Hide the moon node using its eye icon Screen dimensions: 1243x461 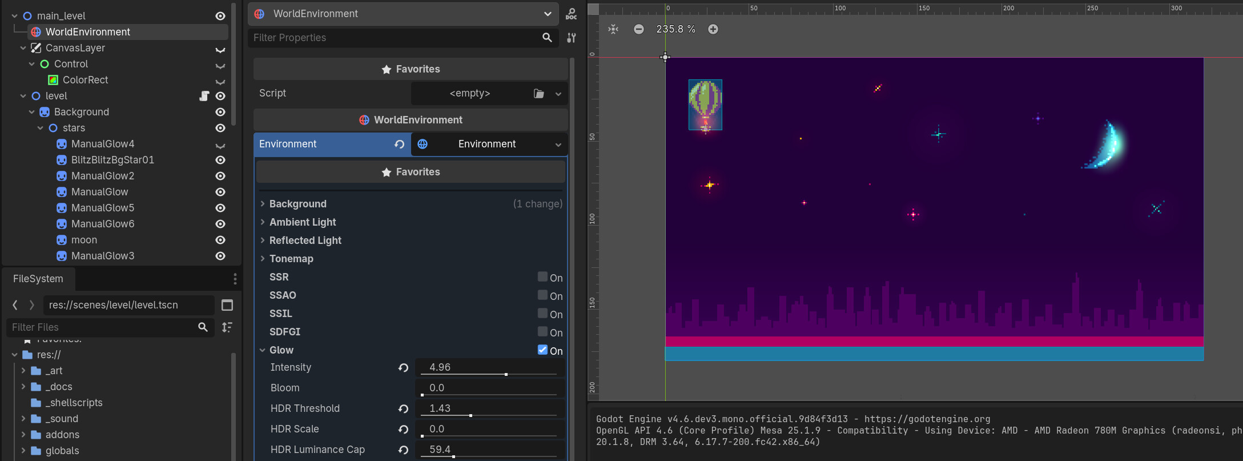(220, 240)
